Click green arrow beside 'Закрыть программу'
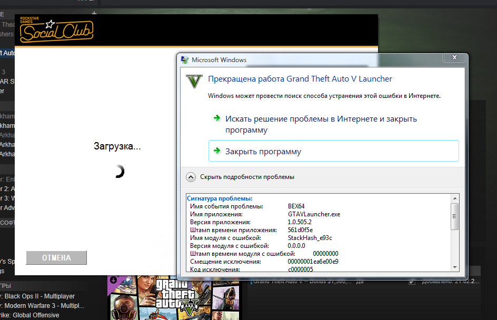497x320 pixels. pos(217,151)
